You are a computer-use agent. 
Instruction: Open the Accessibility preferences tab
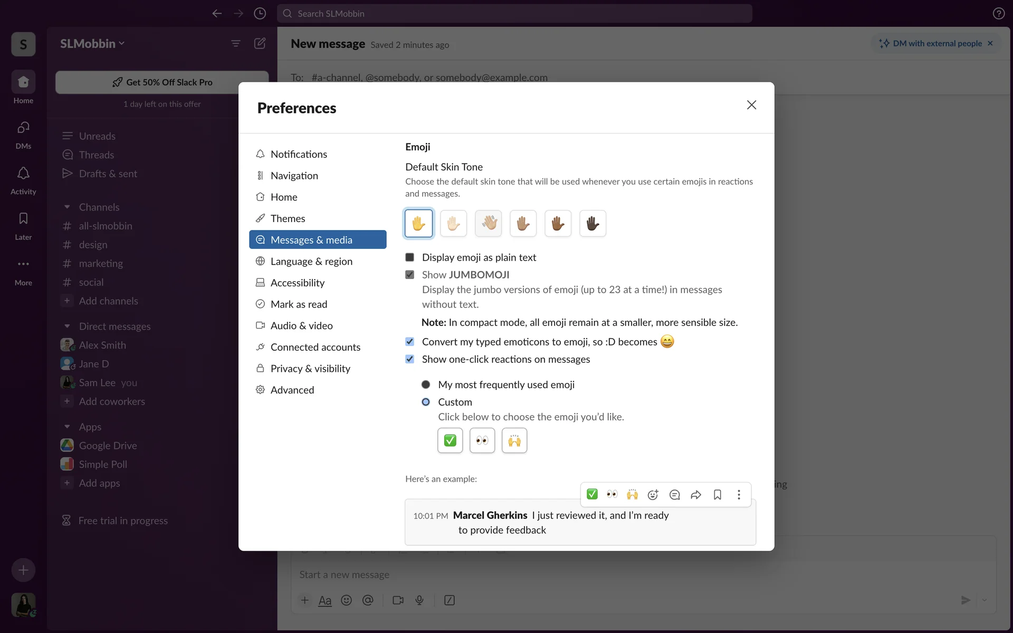[x=297, y=283]
